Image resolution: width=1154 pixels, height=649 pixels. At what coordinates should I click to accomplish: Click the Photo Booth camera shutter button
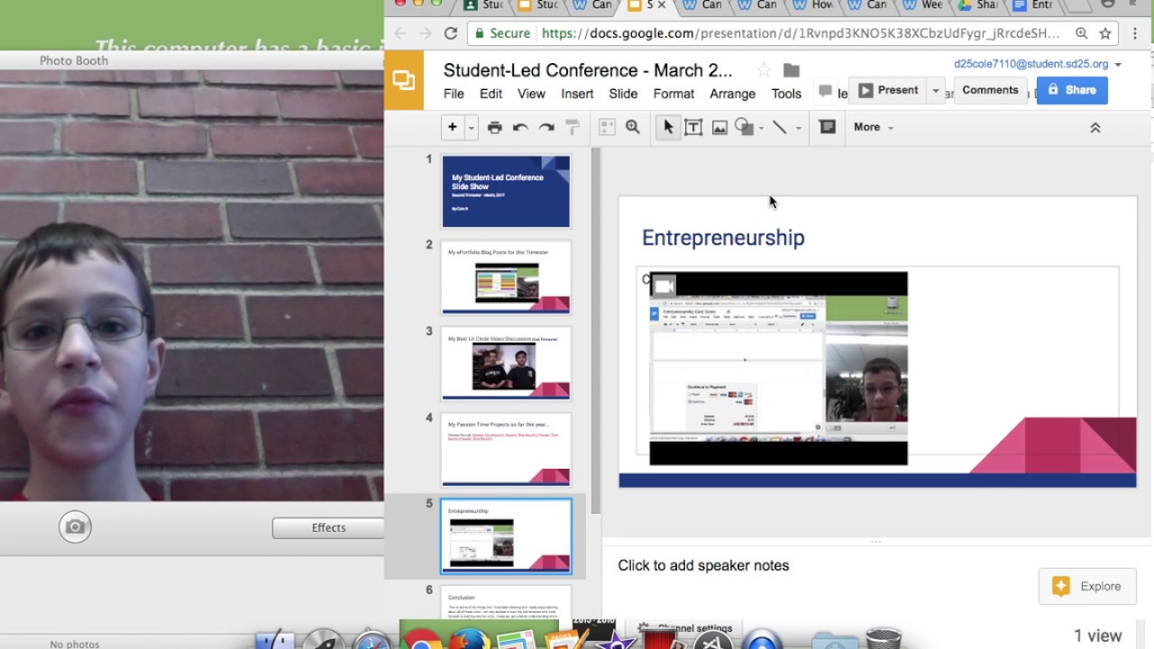(75, 527)
